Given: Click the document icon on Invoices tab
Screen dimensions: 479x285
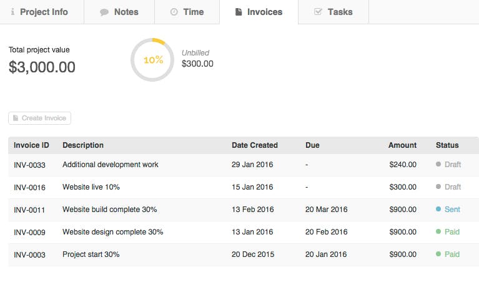Looking at the screenshot, I should coord(239,12).
